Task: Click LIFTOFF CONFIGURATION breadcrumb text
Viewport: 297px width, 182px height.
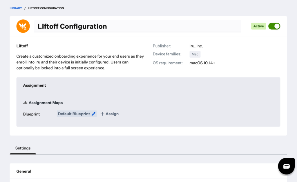Action: 46,8
